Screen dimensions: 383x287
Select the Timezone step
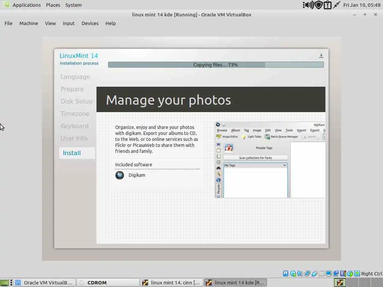click(x=75, y=114)
